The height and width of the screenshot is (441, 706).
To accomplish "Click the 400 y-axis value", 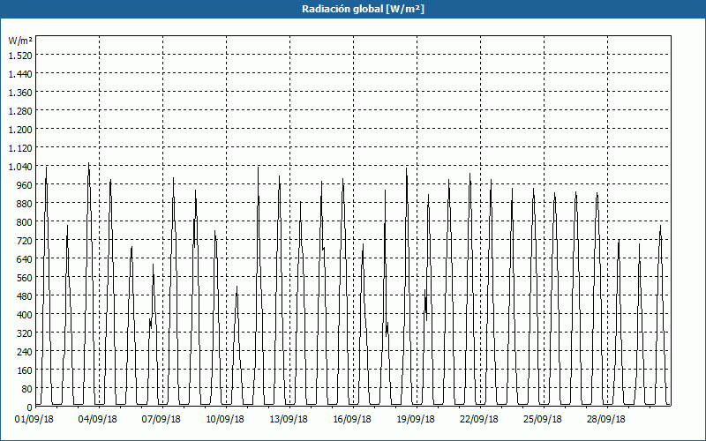I will [x=25, y=315].
